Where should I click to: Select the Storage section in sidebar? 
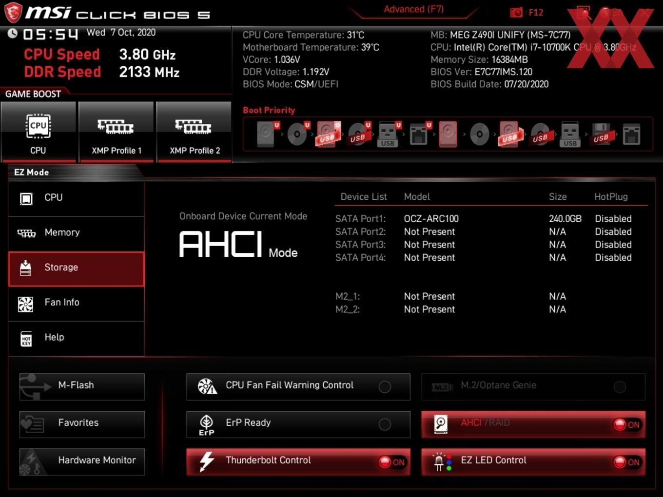[77, 268]
